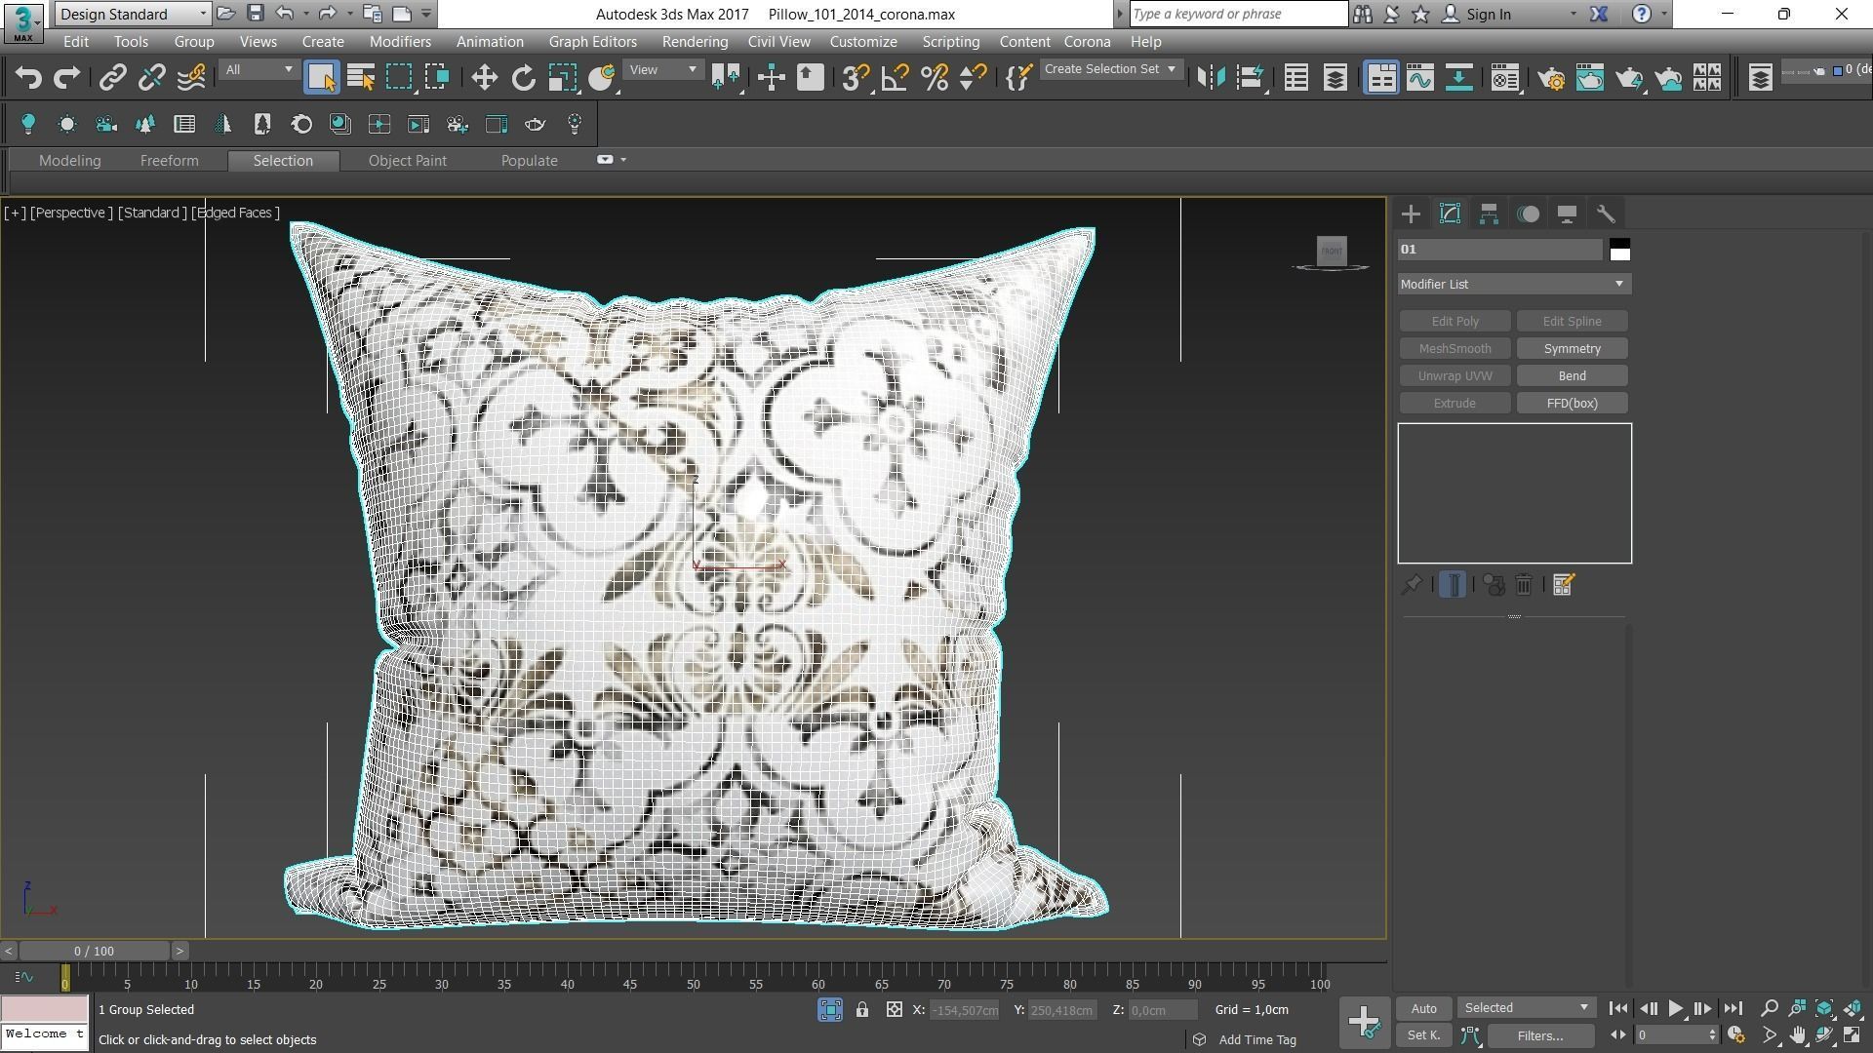Viewport: 1873px width, 1053px height.
Task: Click the Redo arrow in main toolbar
Action: (66, 78)
